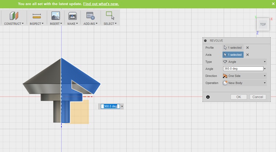Open the MAKE dropdown menu

[72, 24]
